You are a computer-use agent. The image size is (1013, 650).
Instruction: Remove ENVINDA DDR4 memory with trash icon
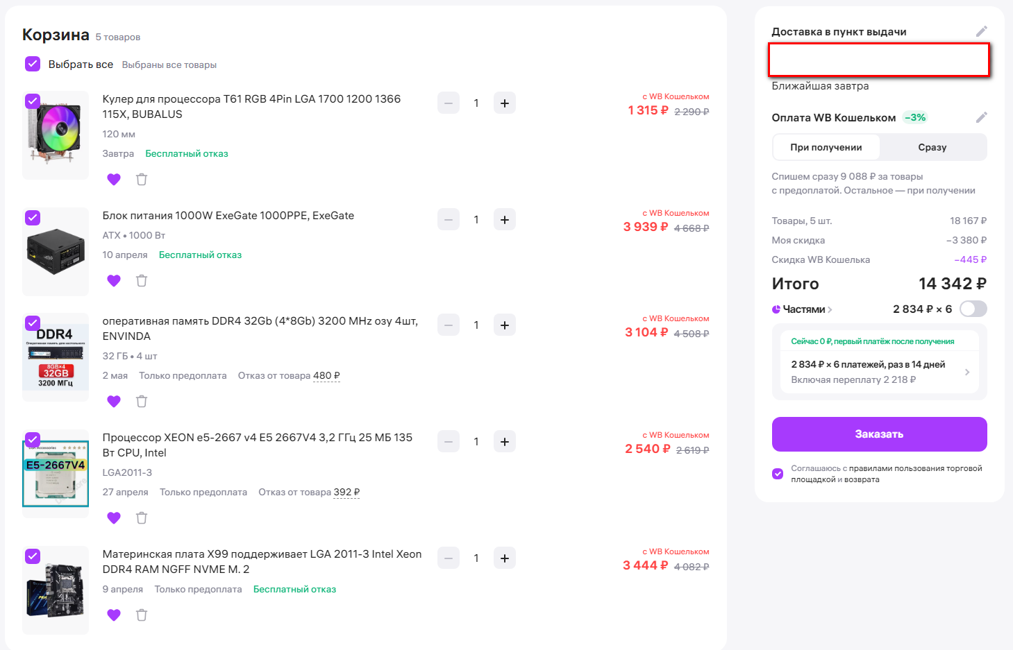(142, 402)
